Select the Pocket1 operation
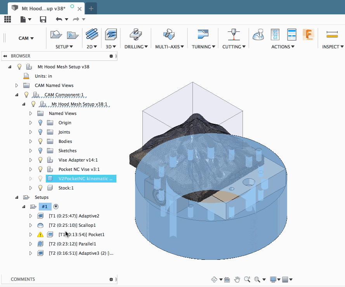Image resolution: width=345 pixels, height=287 pixels. tap(81, 235)
